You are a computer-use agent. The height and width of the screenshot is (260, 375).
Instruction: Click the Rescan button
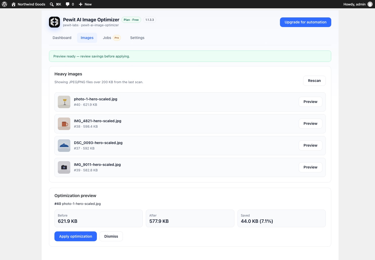[x=314, y=81]
